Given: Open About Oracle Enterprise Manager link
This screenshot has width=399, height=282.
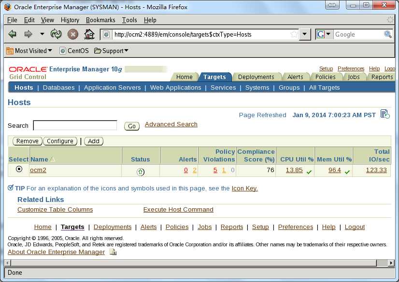Looking at the screenshot, I should (56, 252).
